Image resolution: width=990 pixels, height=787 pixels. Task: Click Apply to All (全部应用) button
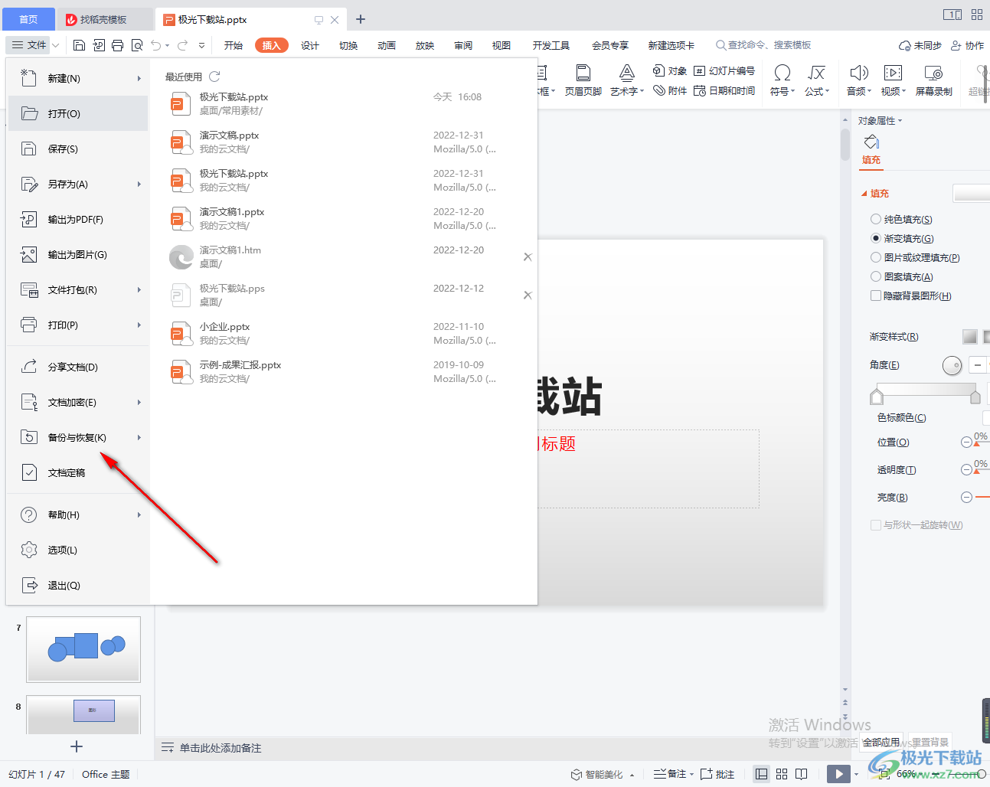[x=881, y=742]
